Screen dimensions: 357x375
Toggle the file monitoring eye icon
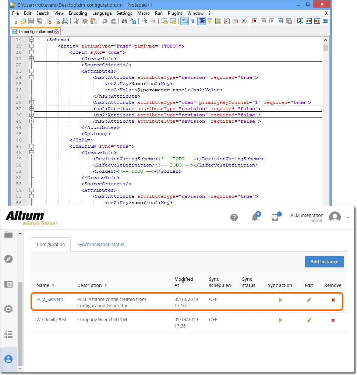pos(244,21)
